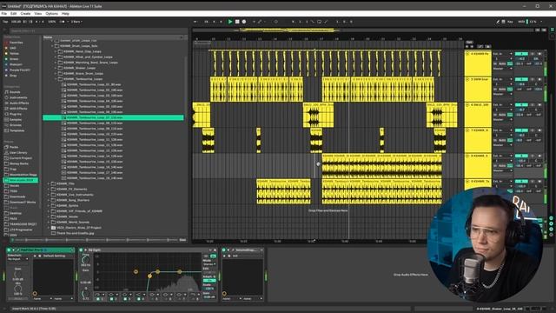
Task: Open User Library under Places
Action: click(18, 153)
